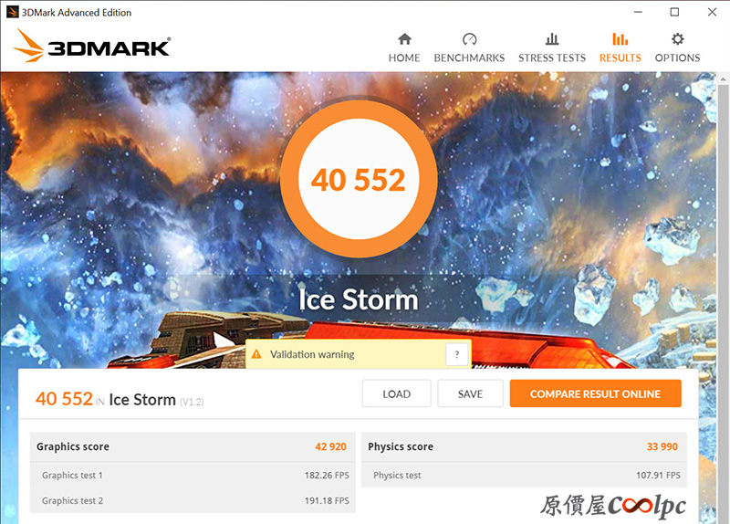Select the Results bar chart icon
The image size is (730, 524).
[620, 39]
